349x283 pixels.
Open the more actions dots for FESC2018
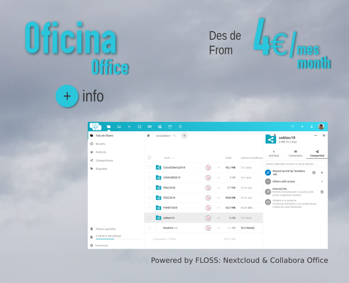(x=219, y=188)
